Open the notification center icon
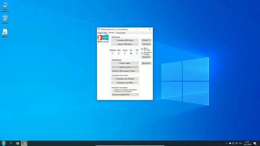This screenshot has height=146, width=260. [x=255, y=143]
